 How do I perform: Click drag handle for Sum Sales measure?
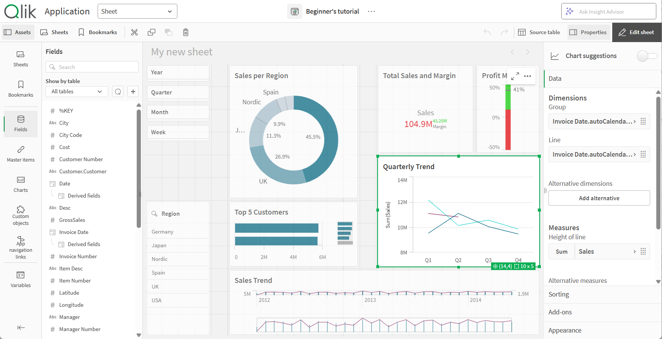[643, 251]
